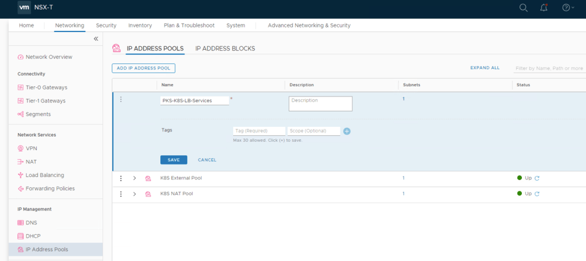
Task: Expand the K8S NAT Pool row
Action: [135, 194]
